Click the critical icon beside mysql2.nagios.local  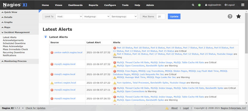pos(52,90)
